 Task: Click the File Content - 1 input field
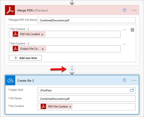pos(65,34)
